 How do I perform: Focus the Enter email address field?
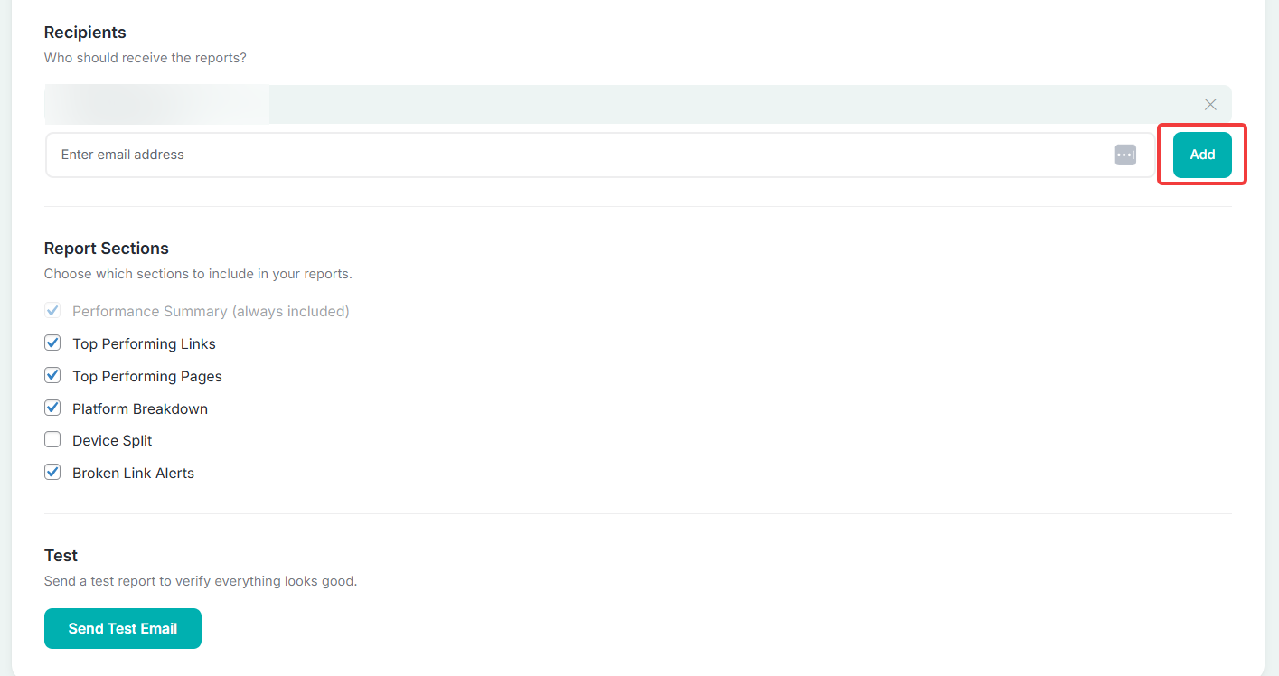coord(600,155)
